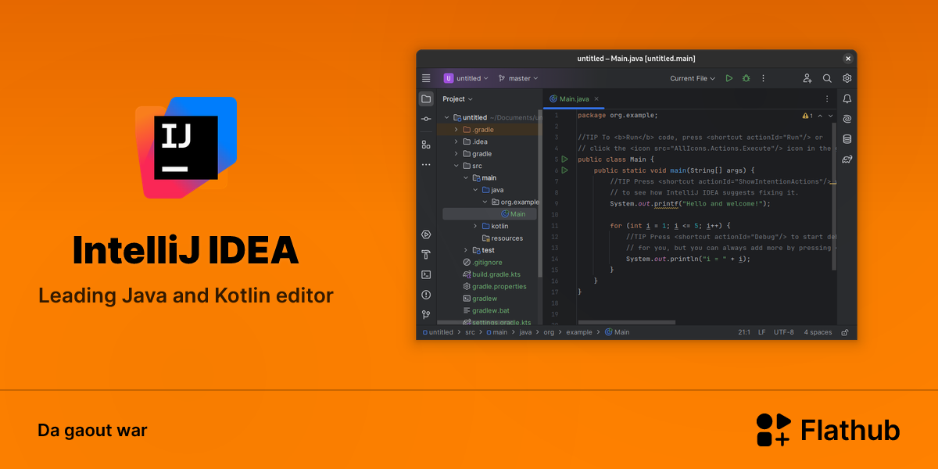
Task: Open the Problems tool window icon
Action: (426, 295)
